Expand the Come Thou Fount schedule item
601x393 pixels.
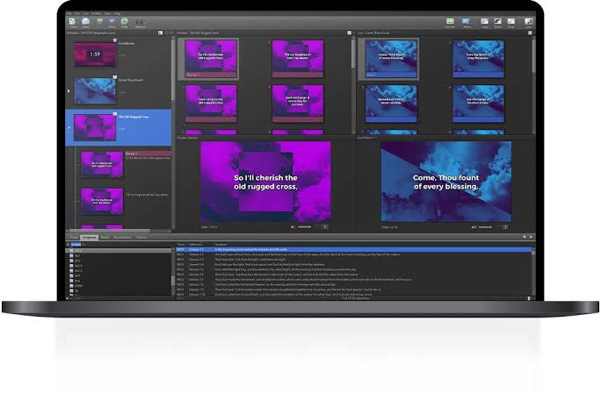69,90
